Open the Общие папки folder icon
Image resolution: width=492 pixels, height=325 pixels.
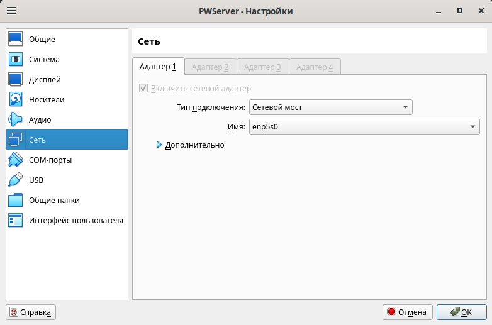(16, 201)
